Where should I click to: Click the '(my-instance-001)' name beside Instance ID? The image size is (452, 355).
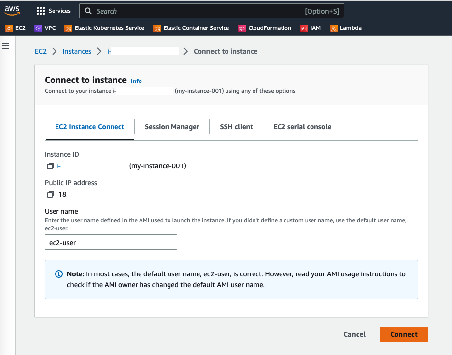tap(157, 166)
